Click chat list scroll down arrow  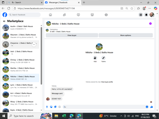pyautogui.click(x=41, y=110)
